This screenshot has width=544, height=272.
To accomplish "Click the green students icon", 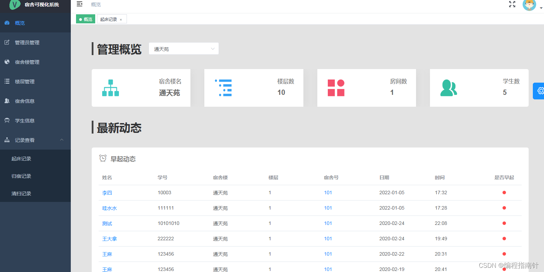I will click(x=449, y=88).
